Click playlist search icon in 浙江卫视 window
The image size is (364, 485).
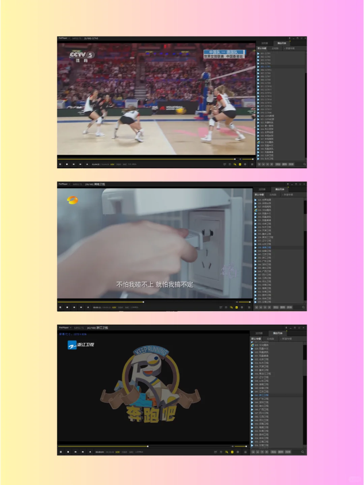pos(302,452)
